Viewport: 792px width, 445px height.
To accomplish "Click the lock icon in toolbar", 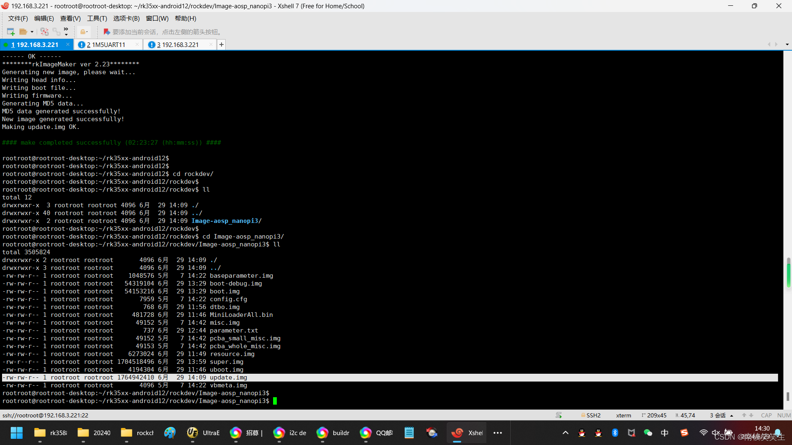I will (83, 32).
